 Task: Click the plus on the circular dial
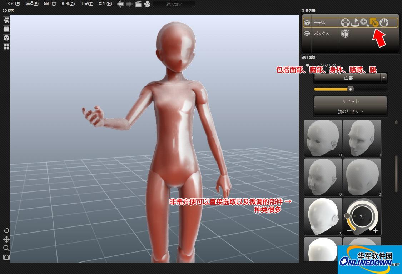(x=376, y=231)
